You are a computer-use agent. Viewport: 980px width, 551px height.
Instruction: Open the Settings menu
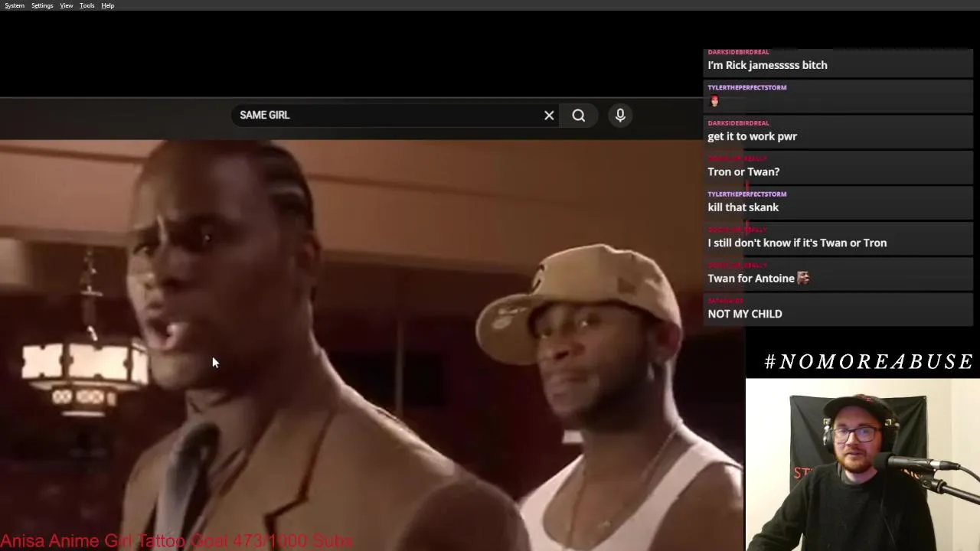[x=42, y=5]
